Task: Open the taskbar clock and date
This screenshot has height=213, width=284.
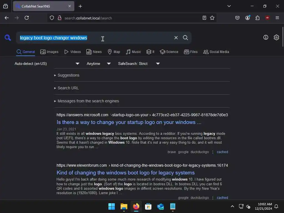Action: click(263, 206)
